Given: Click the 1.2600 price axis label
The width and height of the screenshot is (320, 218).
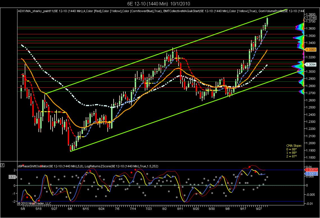Looking at the screenshot, I should (311, 100).
